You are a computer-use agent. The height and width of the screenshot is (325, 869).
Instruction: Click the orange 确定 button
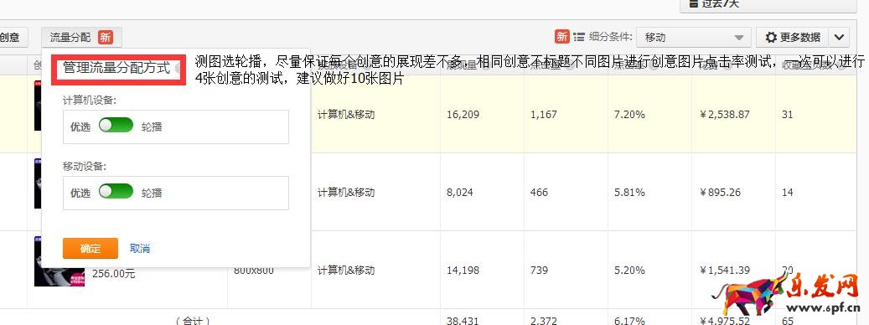point(91,249)
